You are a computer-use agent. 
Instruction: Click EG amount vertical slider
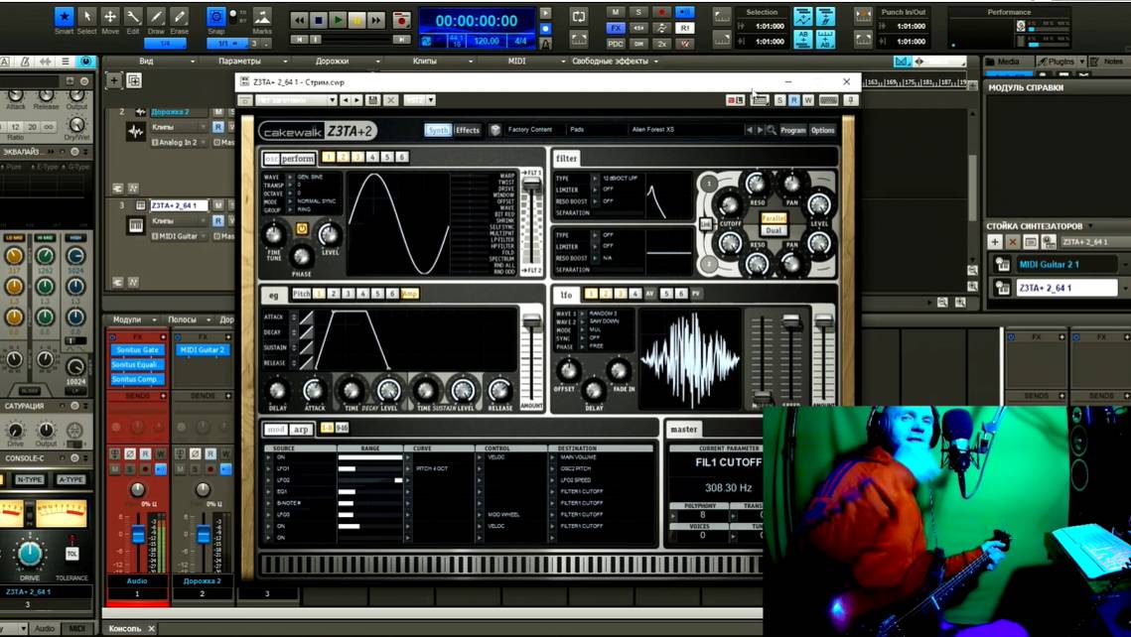(531, 359)
